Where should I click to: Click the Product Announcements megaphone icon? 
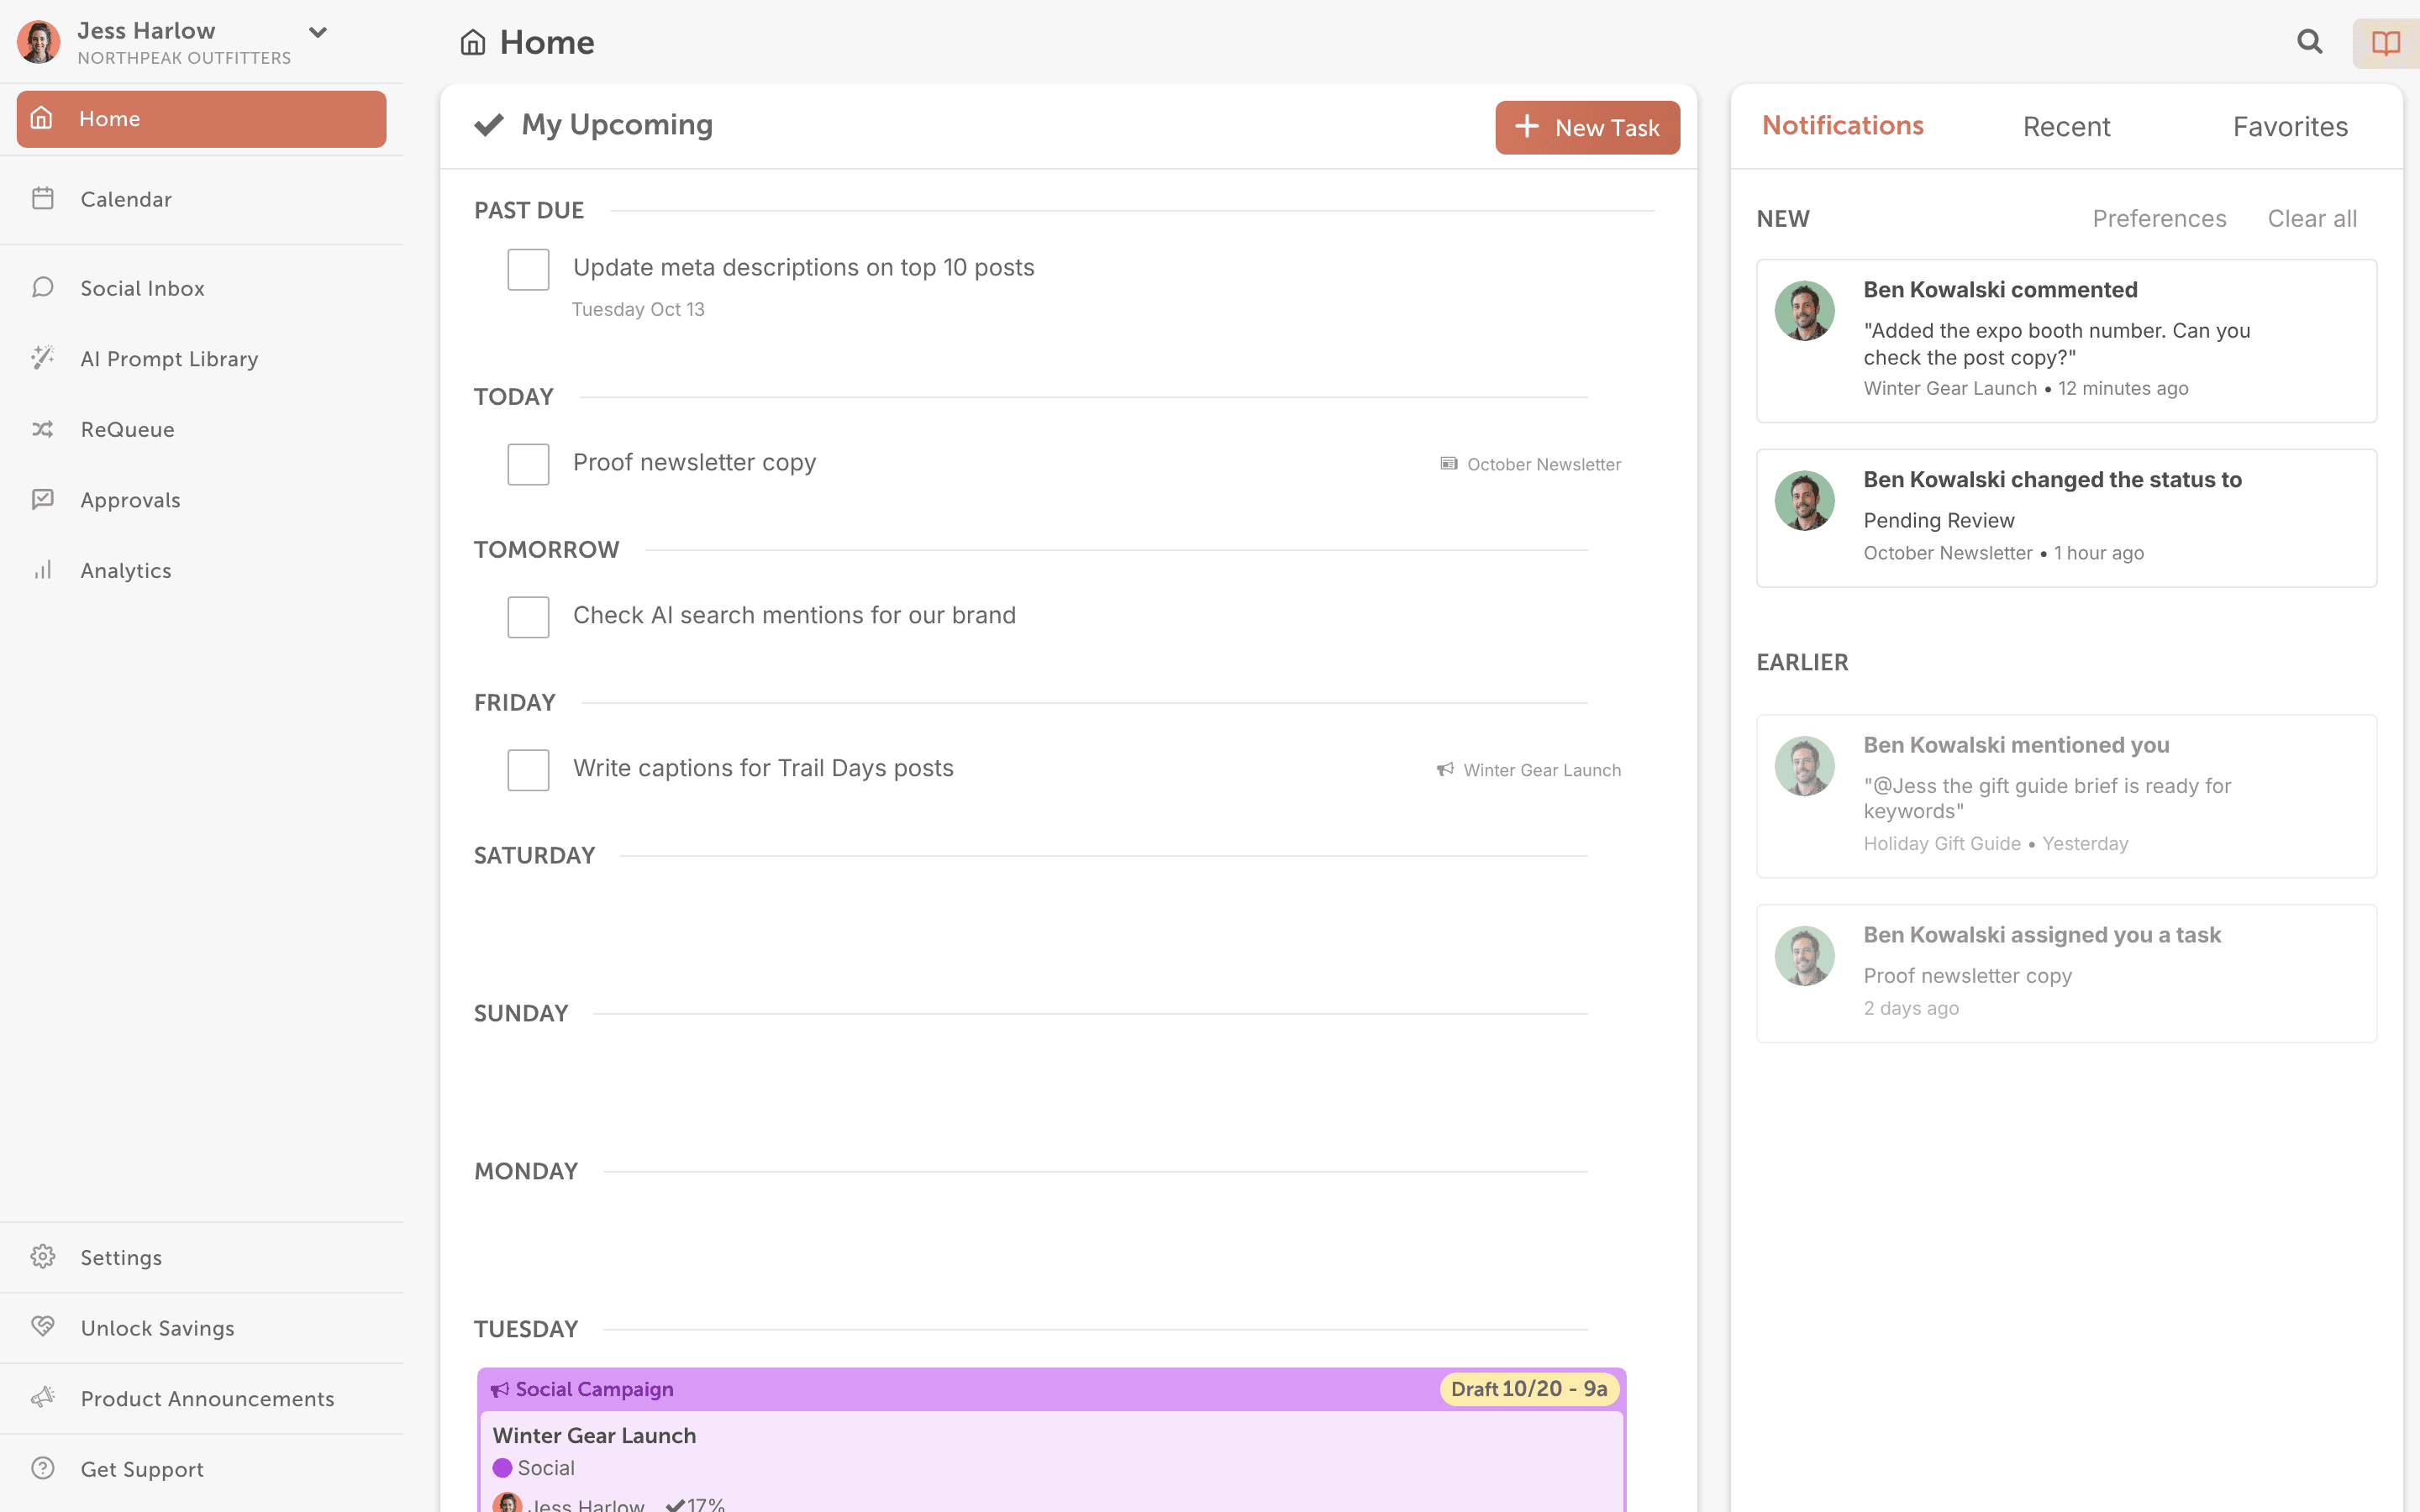tap(42, 1397)
